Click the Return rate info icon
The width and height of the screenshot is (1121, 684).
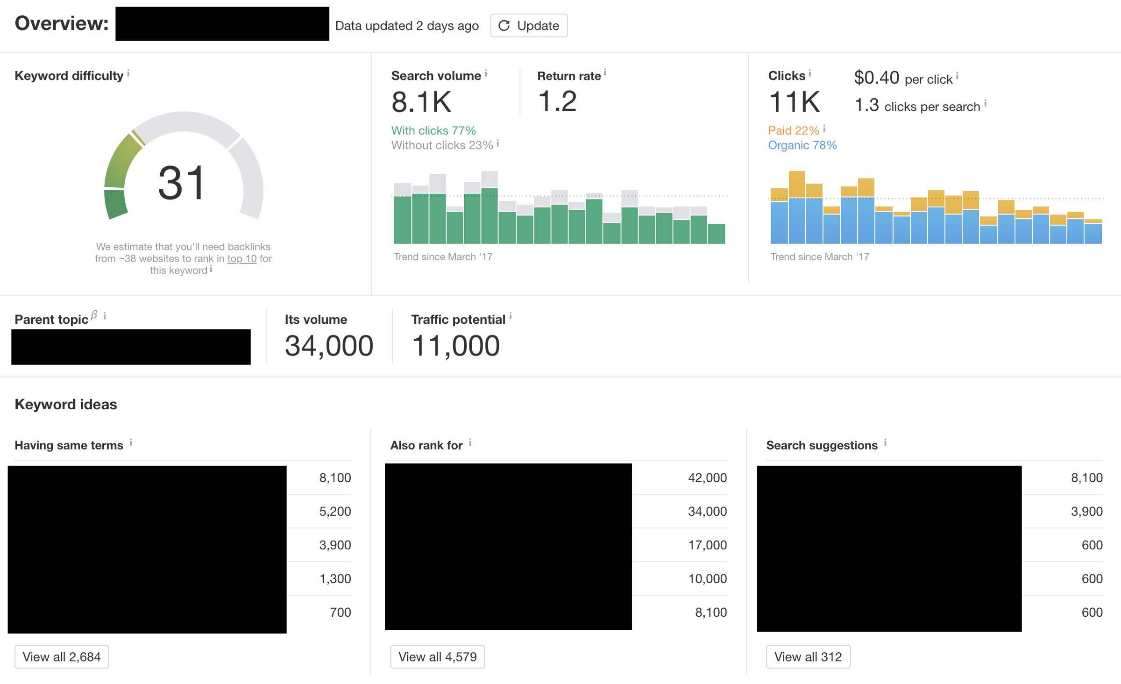605,72
